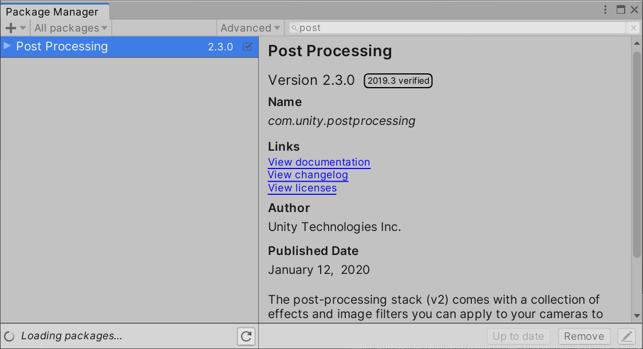Clear the search field with X icon

tap(633, 28)
